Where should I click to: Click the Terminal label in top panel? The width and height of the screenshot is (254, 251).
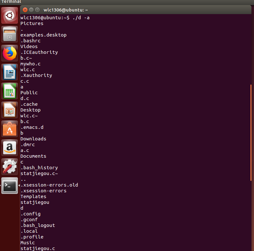(x=11, y=2)
